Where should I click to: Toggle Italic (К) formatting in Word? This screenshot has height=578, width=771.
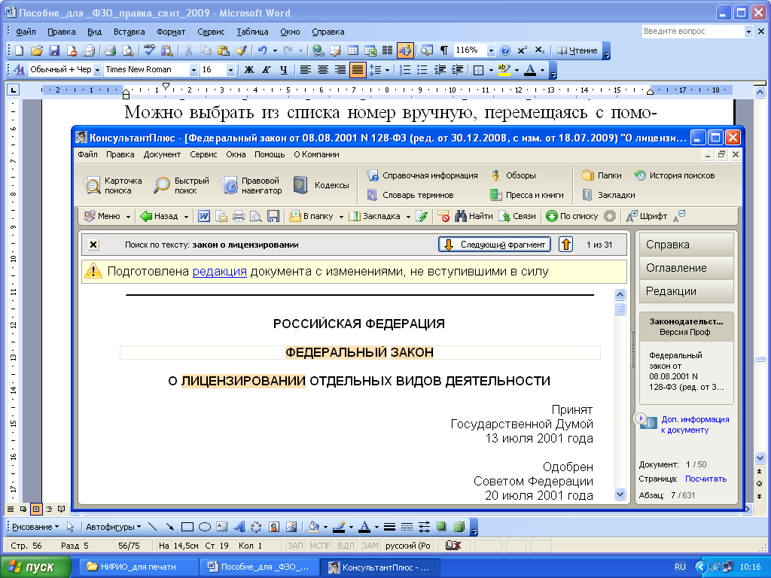[x=267, y=70]
